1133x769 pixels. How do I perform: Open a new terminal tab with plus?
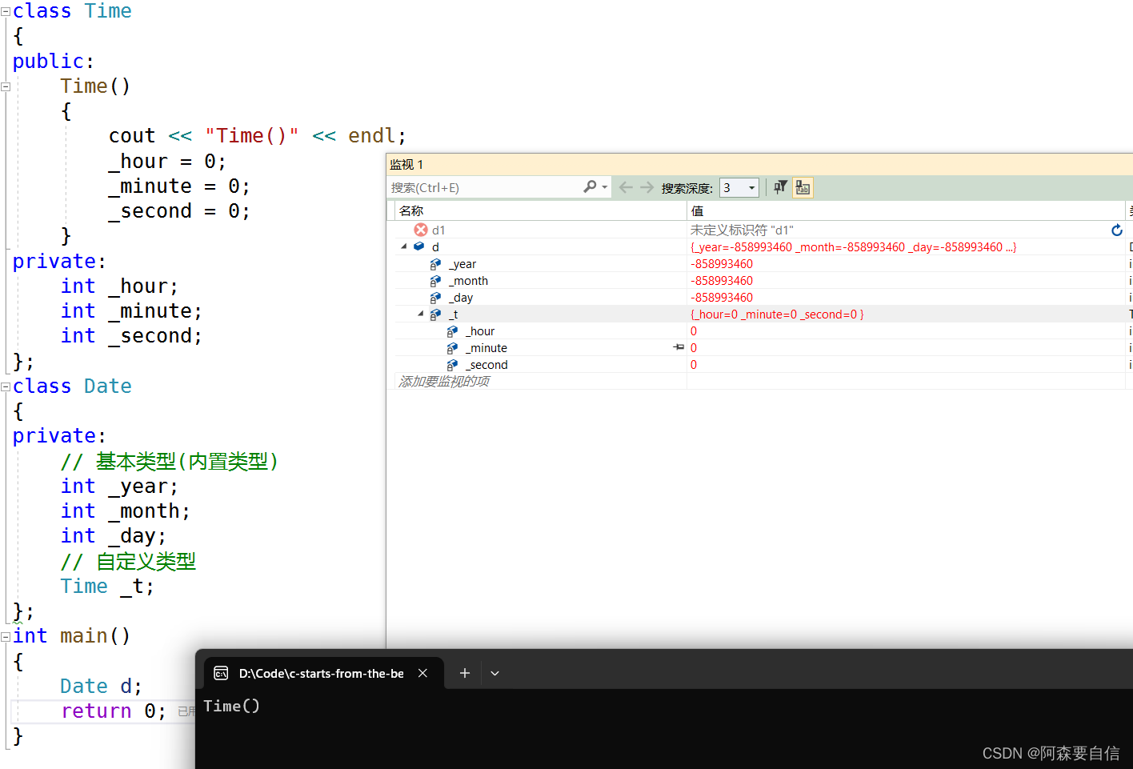tap(464, 673)
